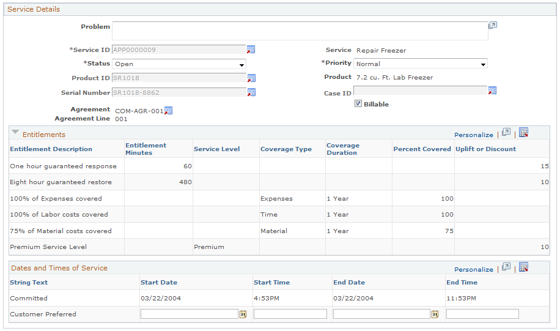
Task: Open lookup for Case ID field
Action: 492,91
